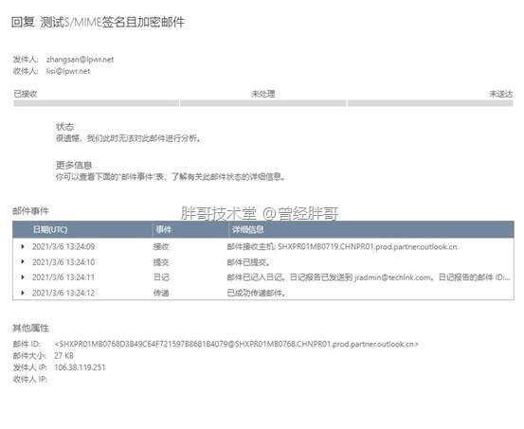Click the message subject title 回复 测试S/MIME
The image size is (524, 429).
tap(98, 22)
